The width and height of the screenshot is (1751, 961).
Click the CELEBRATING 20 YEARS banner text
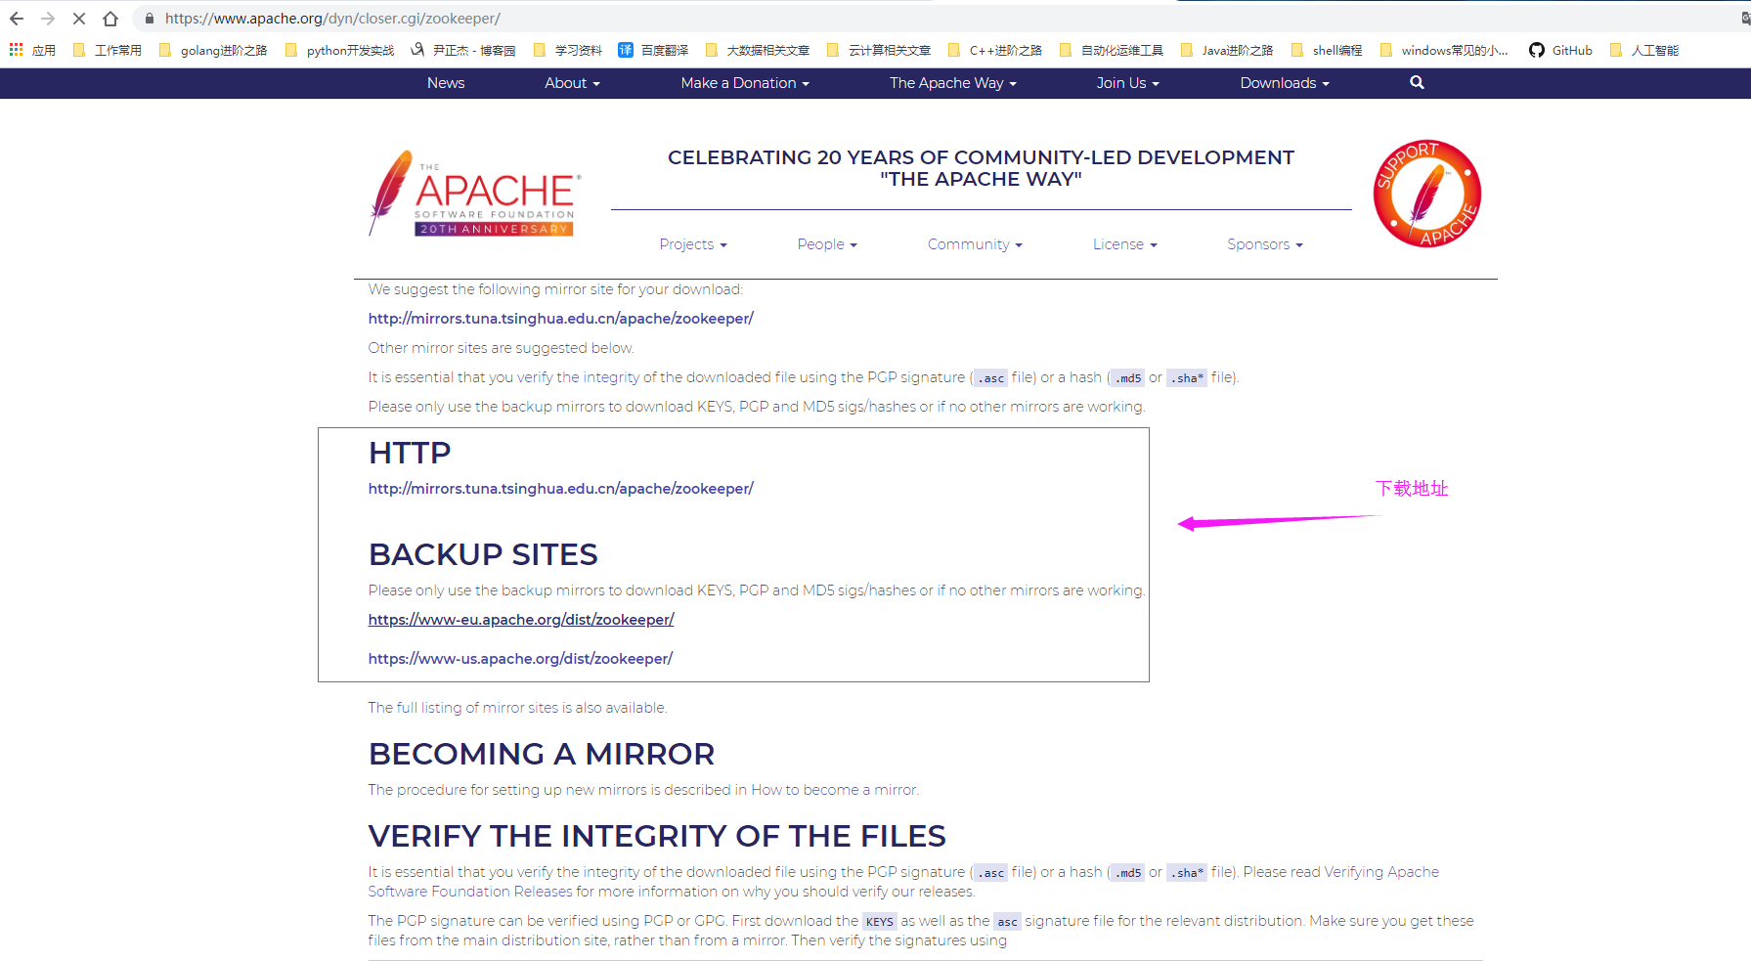981,168
